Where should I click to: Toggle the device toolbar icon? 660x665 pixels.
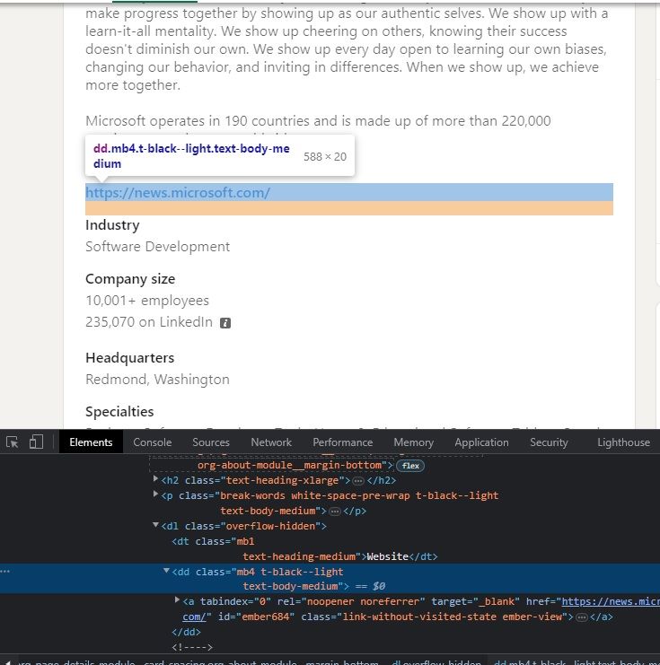36,442
